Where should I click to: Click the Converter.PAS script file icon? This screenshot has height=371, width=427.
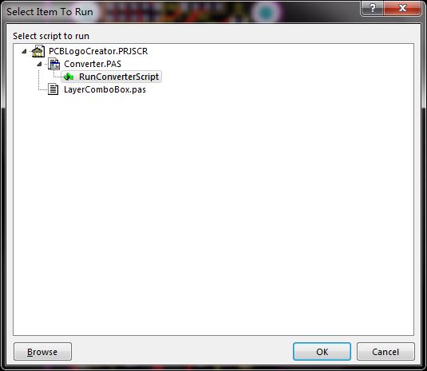(x=54, y=64)
